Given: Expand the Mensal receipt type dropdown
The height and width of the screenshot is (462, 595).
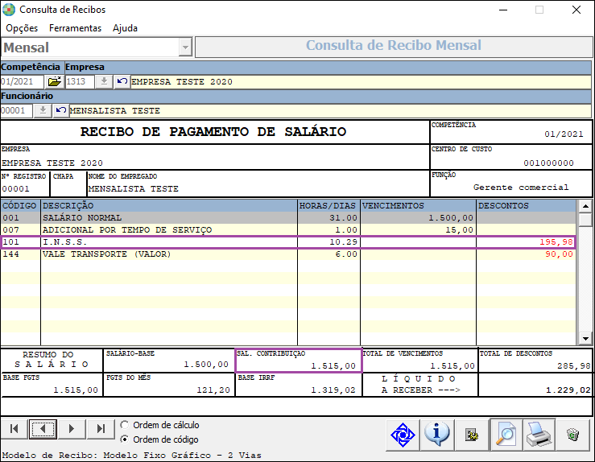Looking at the screenshot, I should pyautogui.click(x=185, y=47).
